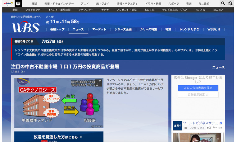Click the icon right of the search magnifier

pyautogui.click(x=230, y=3)
